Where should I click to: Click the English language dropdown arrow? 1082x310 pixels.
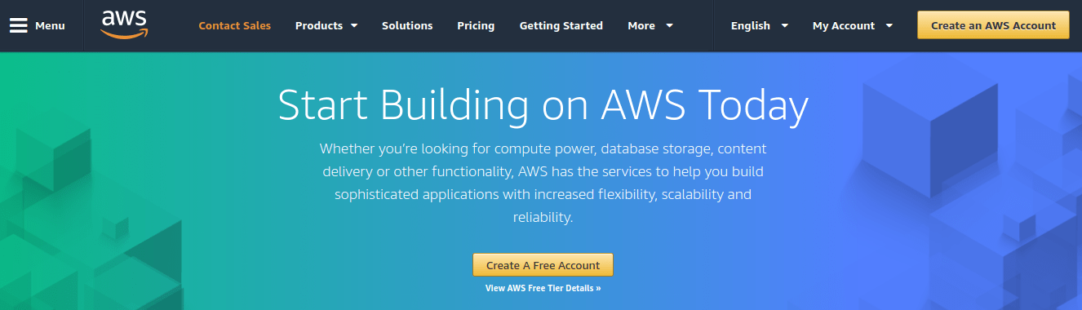tap(784, 26)
